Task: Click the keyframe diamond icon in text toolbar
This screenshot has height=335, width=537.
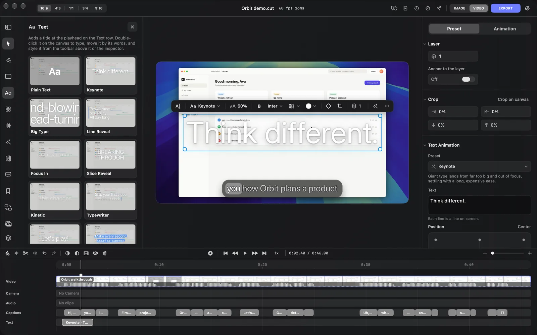Action: pyautogui.click(x=328, y=106)
